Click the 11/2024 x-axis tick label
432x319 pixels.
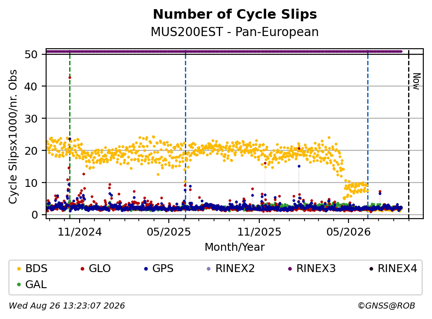coord(80,232)
